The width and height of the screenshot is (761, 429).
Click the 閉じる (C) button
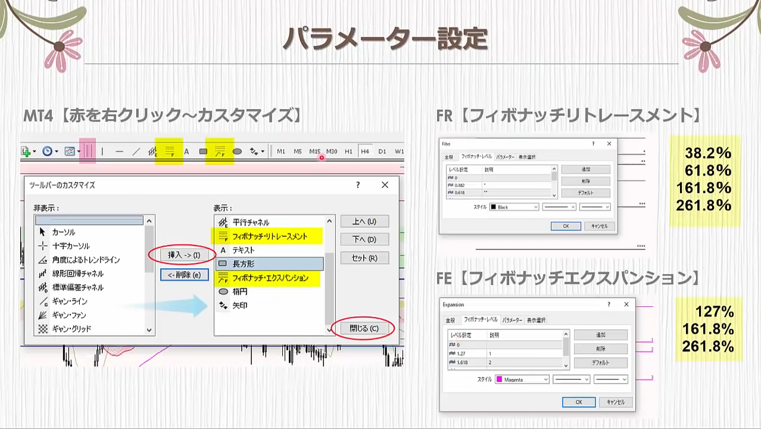364,328
